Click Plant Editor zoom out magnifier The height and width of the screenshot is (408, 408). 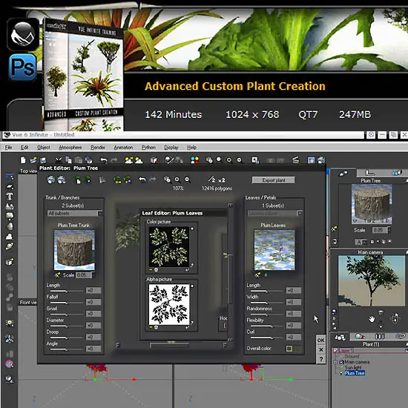pos(188,180)
